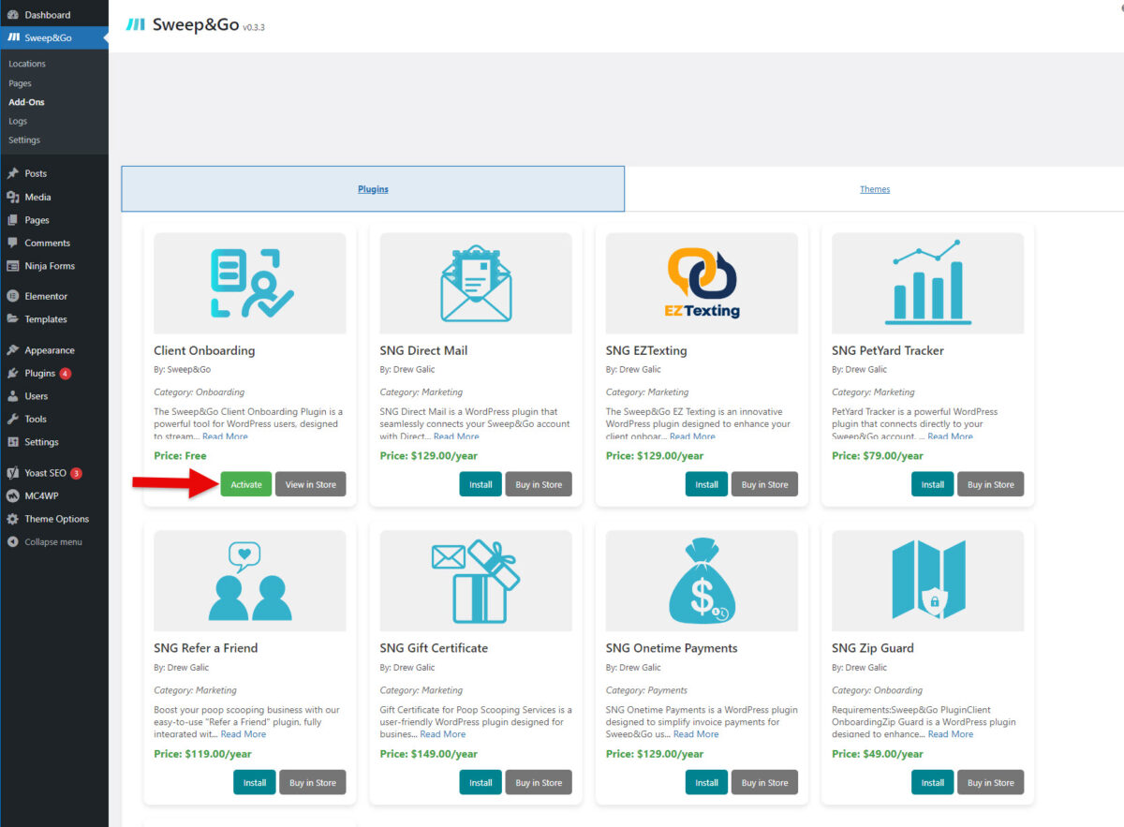Click the EZTexting logo thumbnail
Image resolution: width=1124 pixels, height=827 pixels.
click(701, 282)
